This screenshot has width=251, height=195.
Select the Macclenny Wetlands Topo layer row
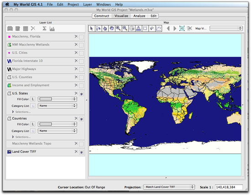click(45, 144)
